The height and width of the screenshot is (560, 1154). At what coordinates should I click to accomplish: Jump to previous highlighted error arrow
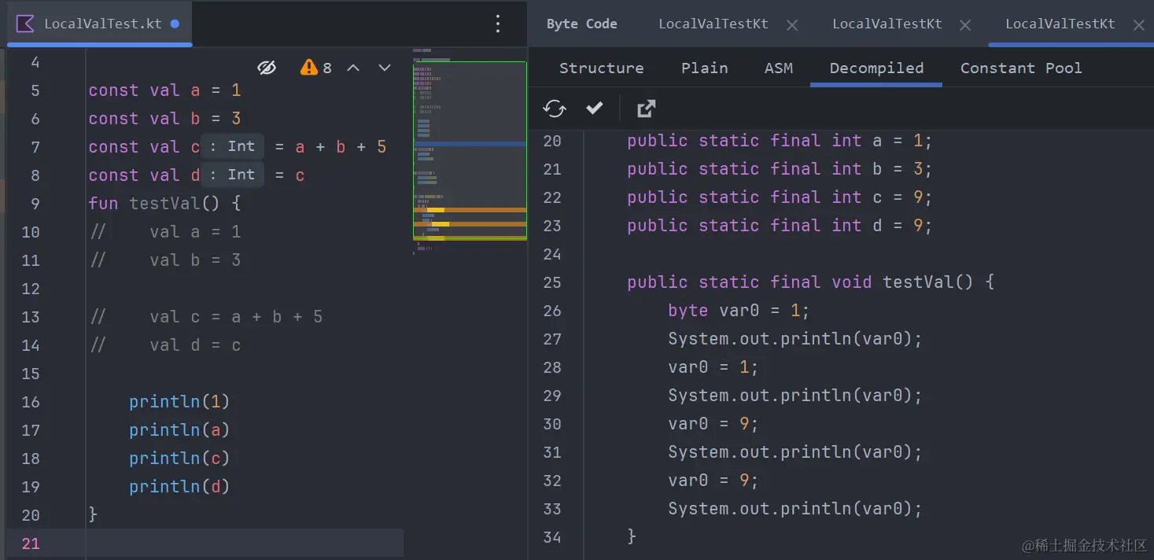[353, 68]
